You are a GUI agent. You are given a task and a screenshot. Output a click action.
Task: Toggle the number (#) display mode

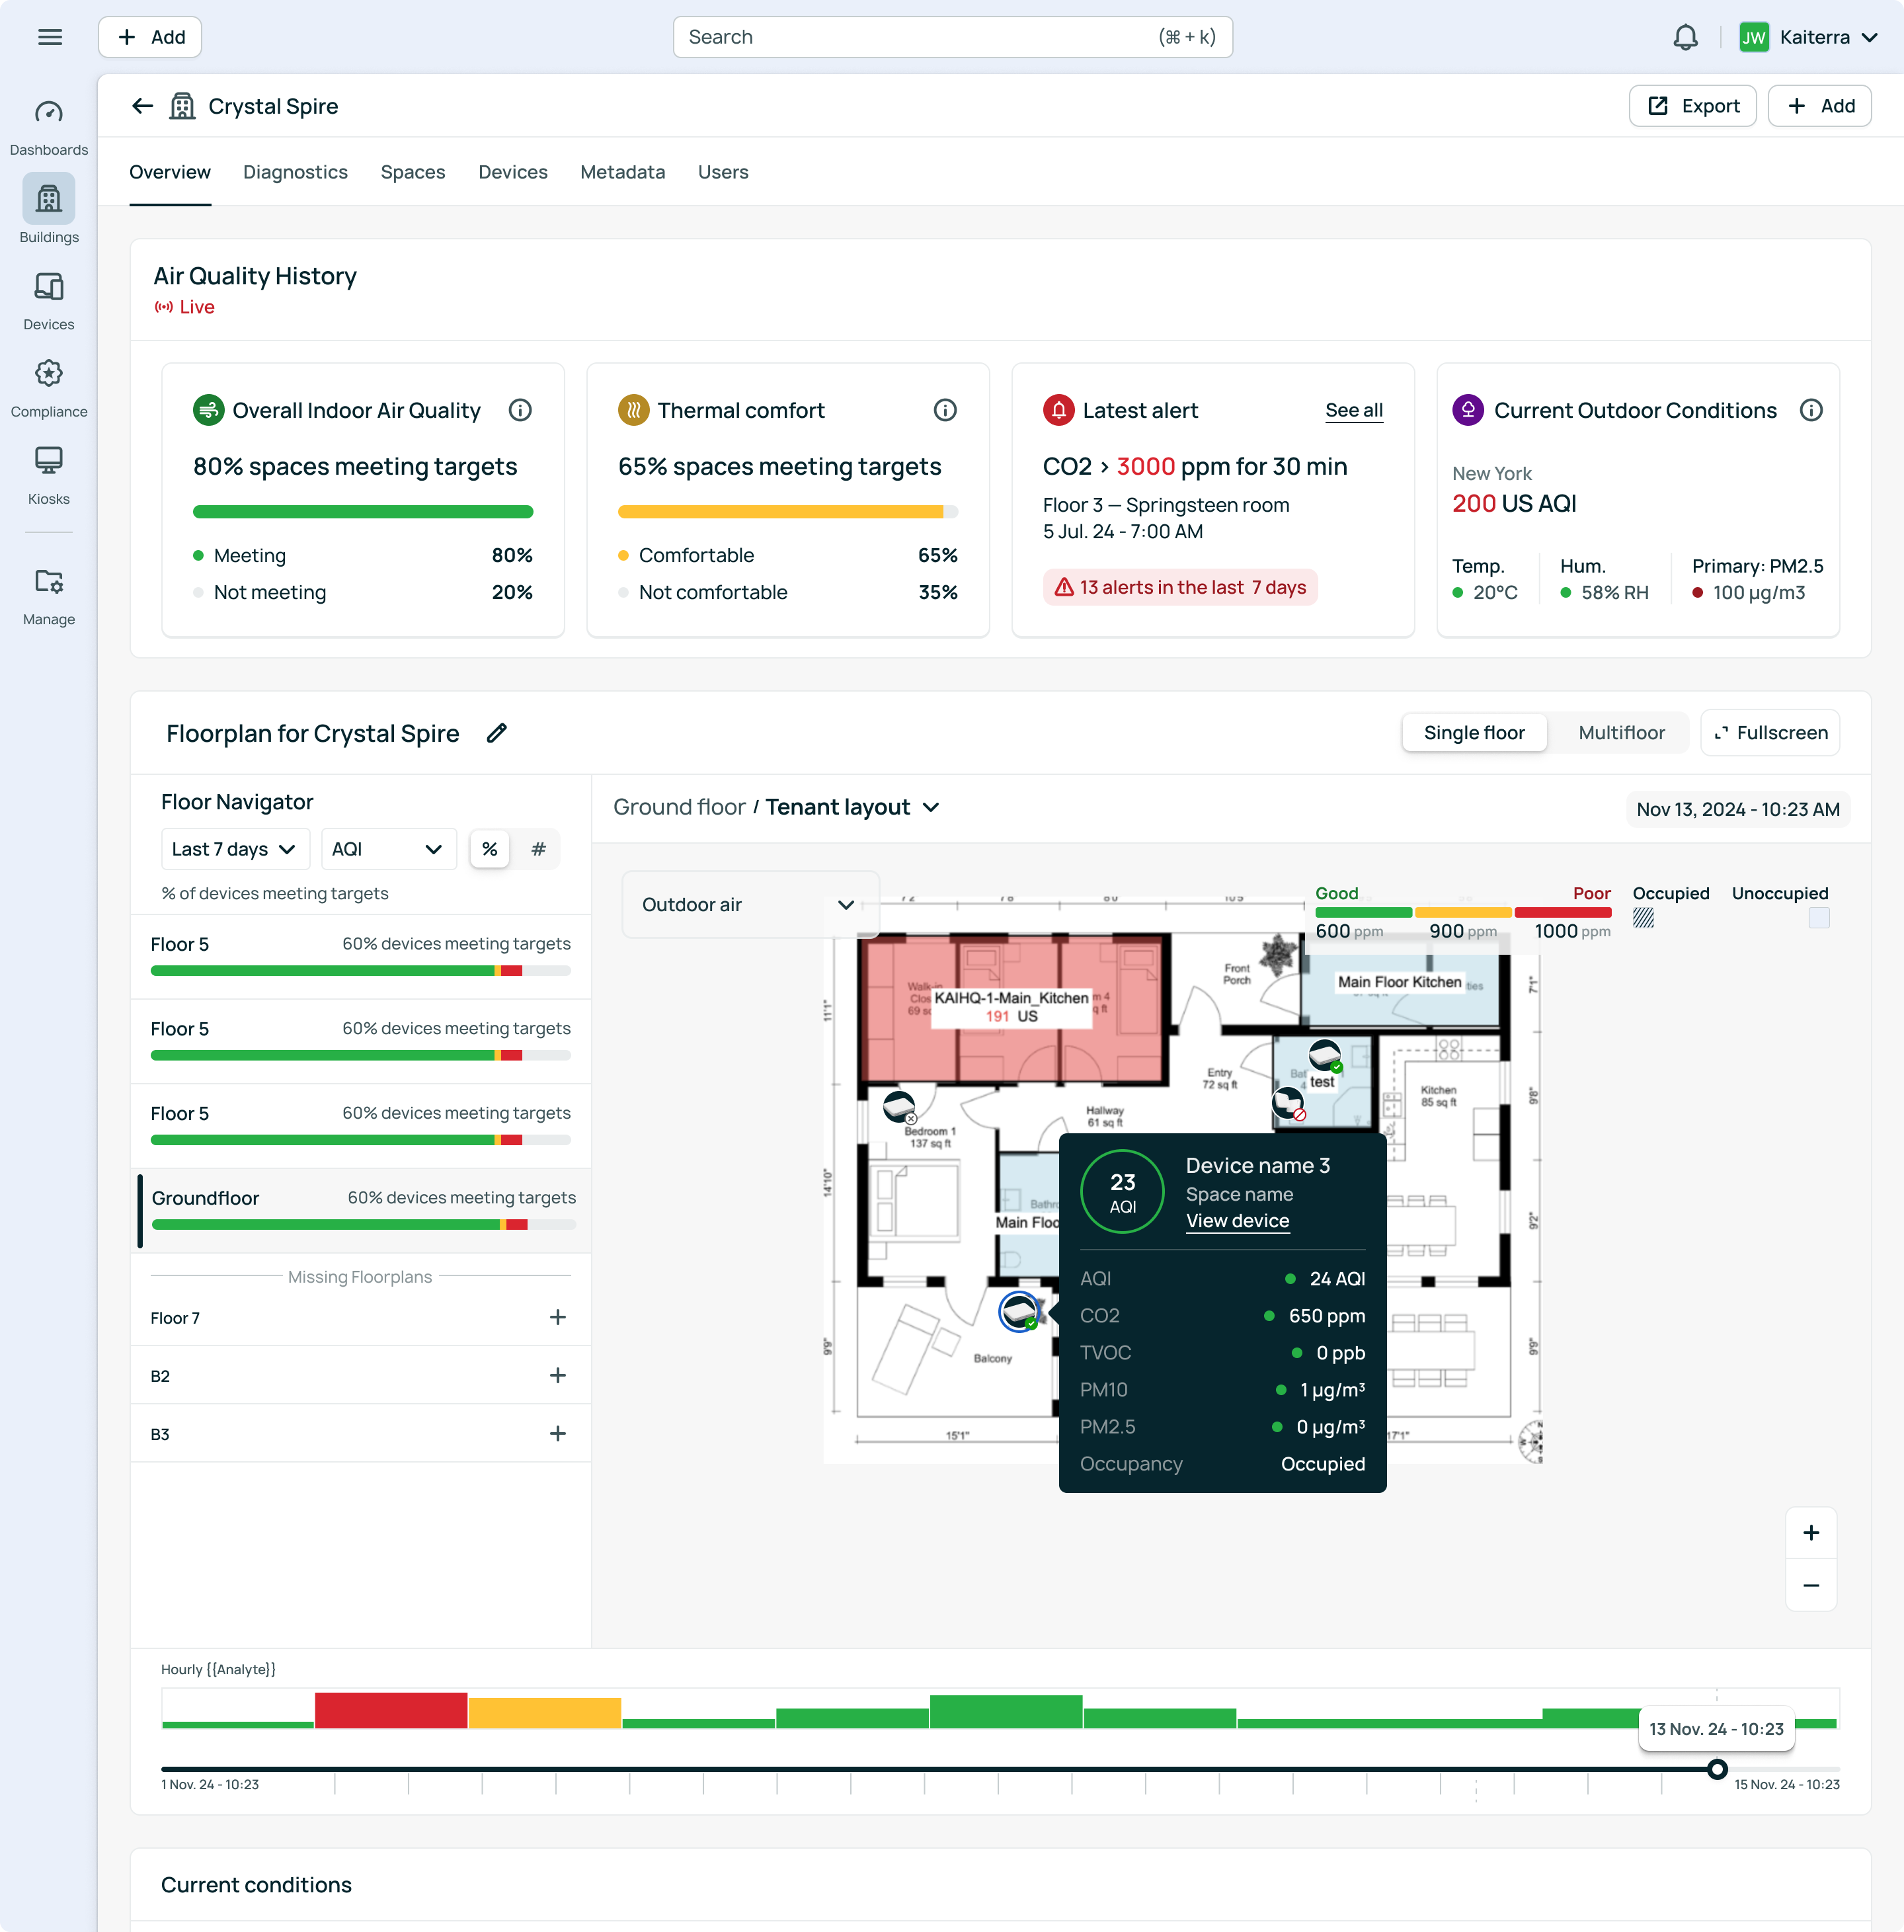(538, 849)
